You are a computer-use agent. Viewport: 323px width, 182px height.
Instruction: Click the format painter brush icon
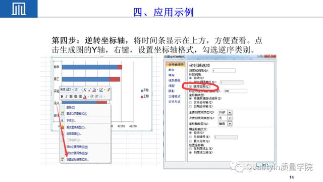click(108, 89)
